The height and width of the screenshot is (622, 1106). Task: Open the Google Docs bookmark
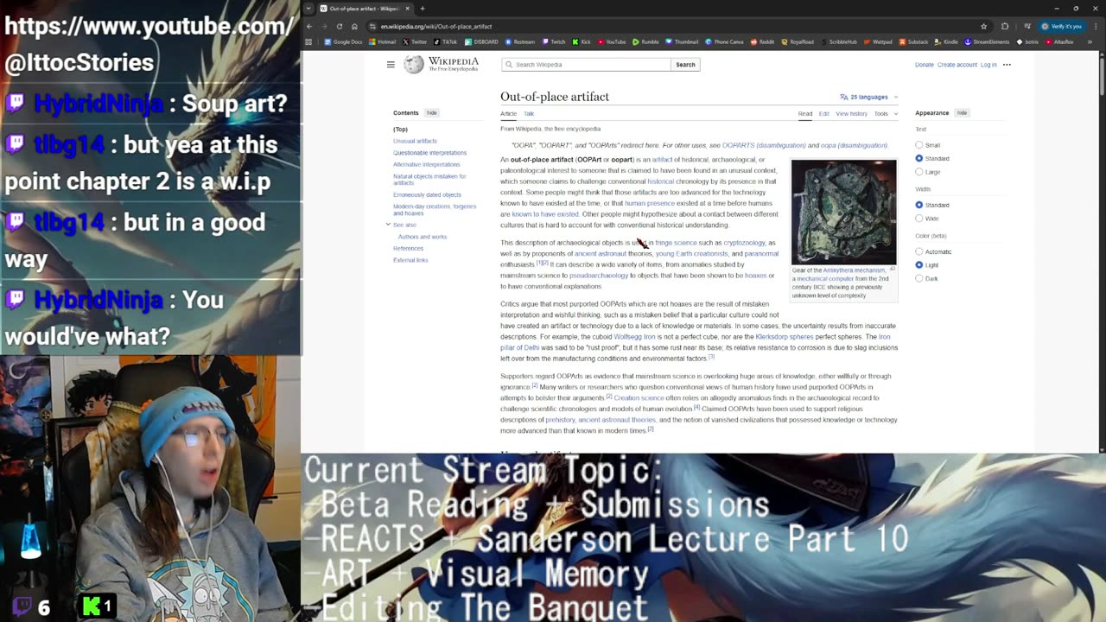point(343,41)
